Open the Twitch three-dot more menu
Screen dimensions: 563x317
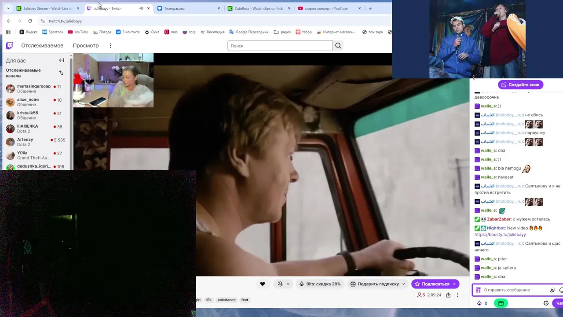coord(110,45)
